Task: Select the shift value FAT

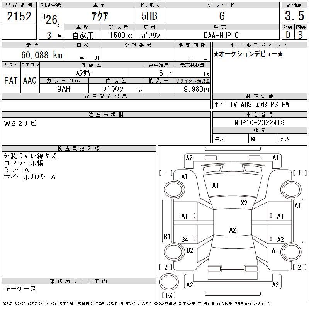Action: [11, 80]
